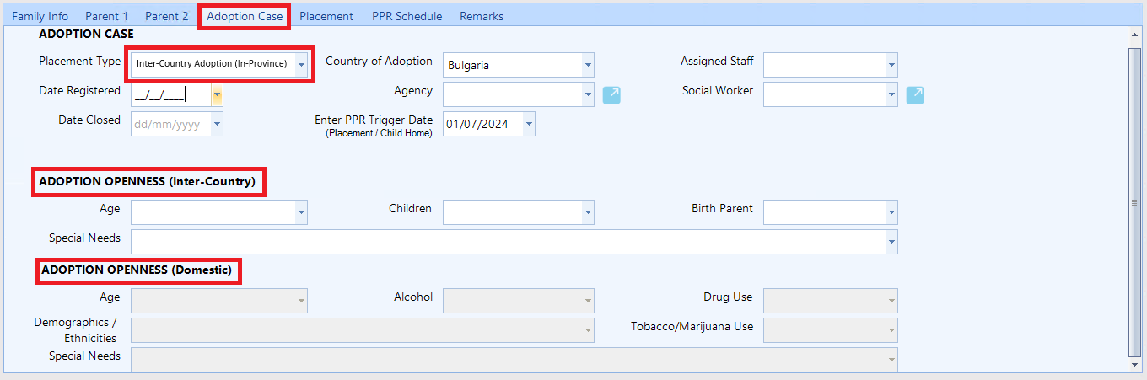Viewport: 1147px width, 380px height.
Task: Open the Birth Parent dropdown
Action: (x=891, y=213)
